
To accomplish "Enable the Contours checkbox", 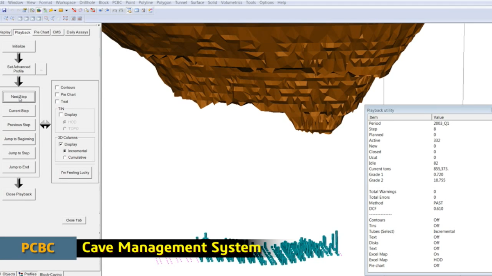I will coord(57,88).
